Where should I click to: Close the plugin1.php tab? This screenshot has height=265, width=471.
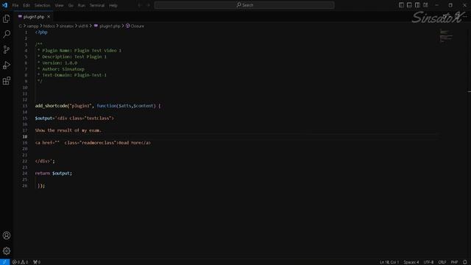point(49,17)
